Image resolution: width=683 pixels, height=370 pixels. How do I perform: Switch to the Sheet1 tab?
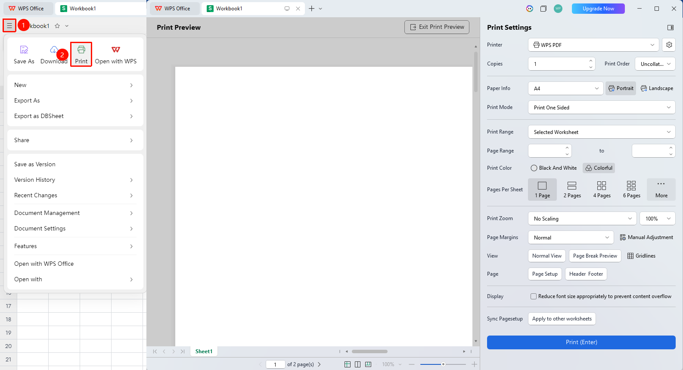(204, 351)
